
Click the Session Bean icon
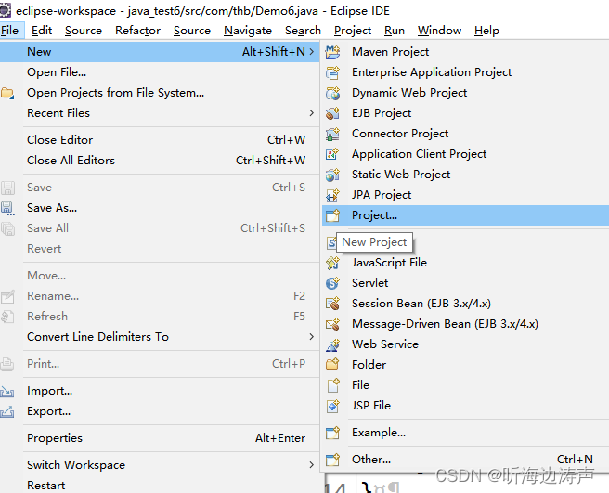(332, 304)
